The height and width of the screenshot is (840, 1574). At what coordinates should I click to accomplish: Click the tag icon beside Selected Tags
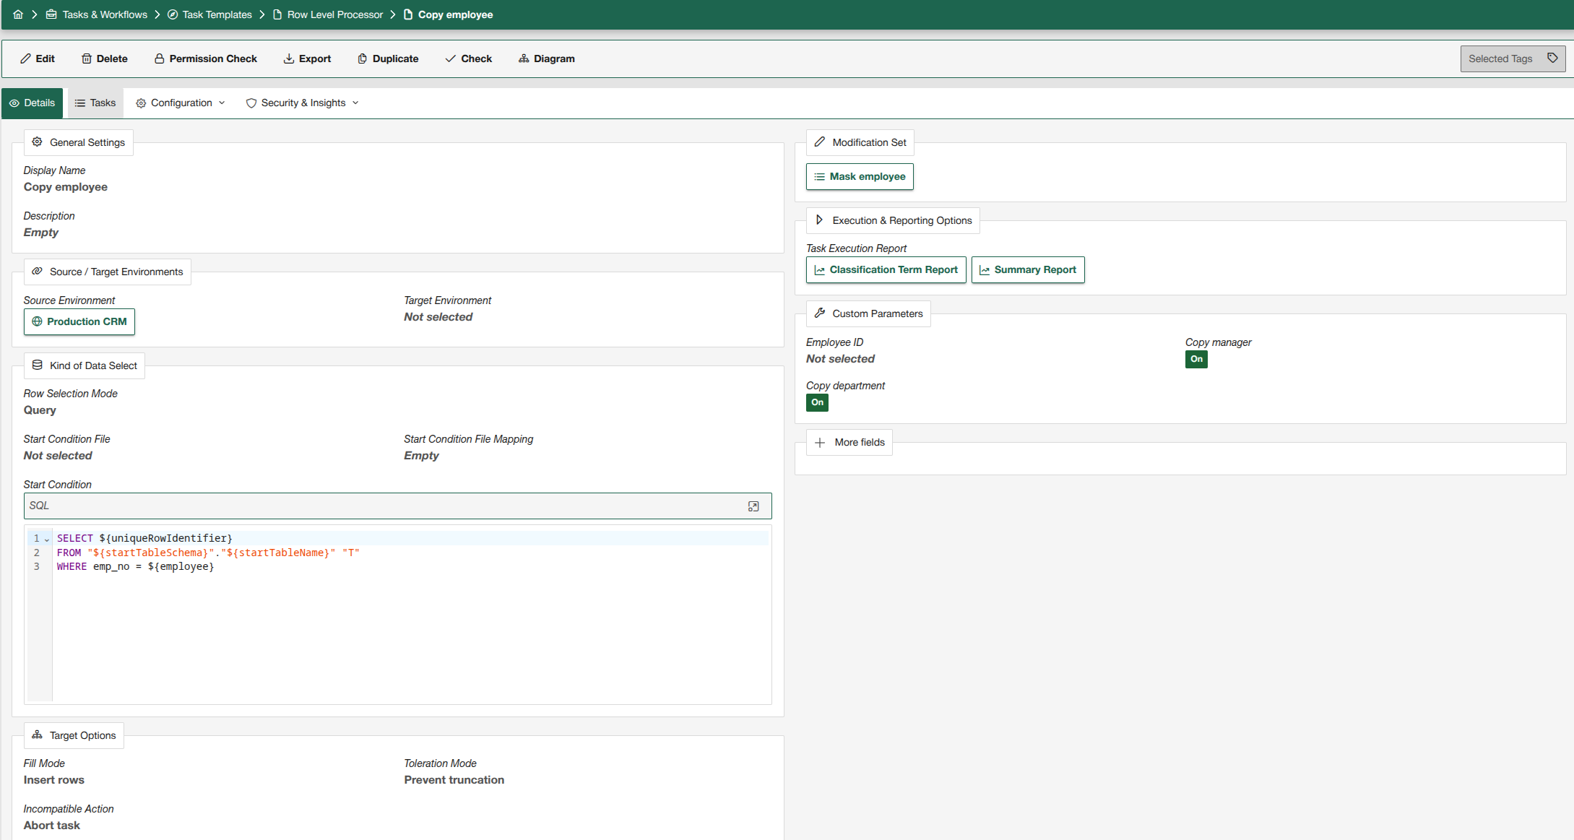(1552, 59)
